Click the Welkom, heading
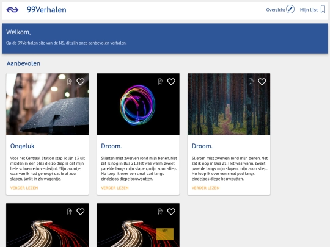 [18, 32]
